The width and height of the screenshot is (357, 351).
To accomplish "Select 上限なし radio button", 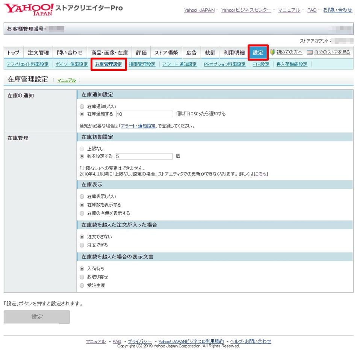I will click(x=82, y=149).
